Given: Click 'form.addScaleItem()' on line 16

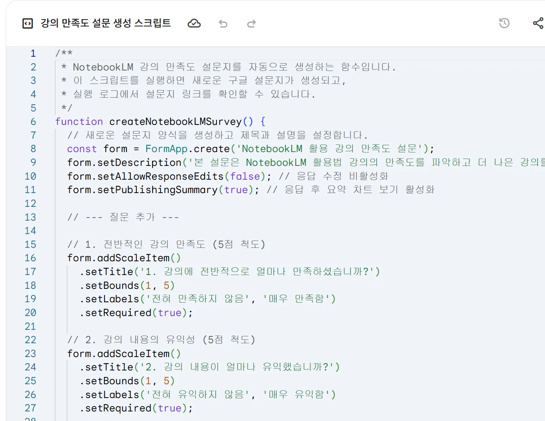Looking at the screenshot, I should [124, 258].
